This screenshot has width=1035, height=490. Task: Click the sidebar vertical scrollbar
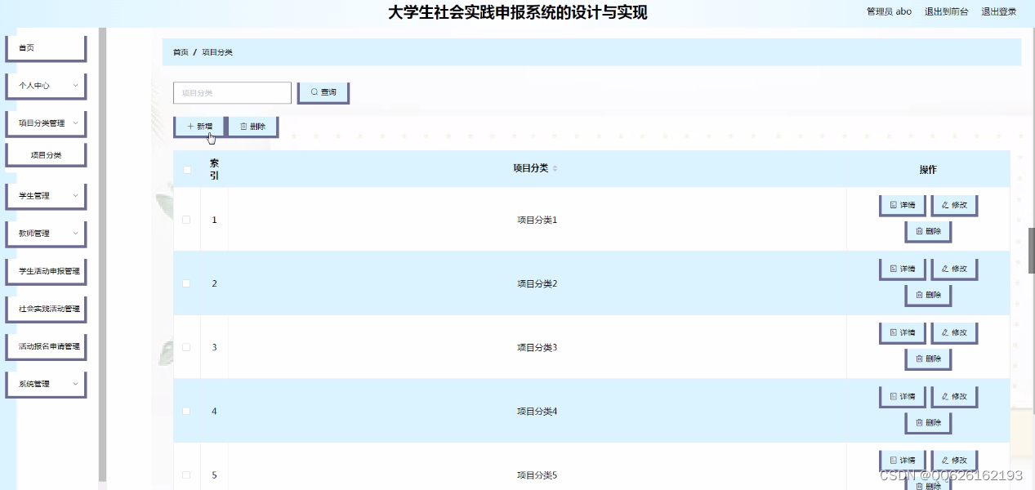pos(102,253)
